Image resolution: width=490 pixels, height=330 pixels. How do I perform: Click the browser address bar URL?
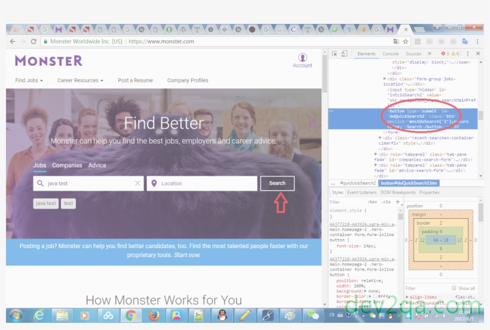[161, 42]
